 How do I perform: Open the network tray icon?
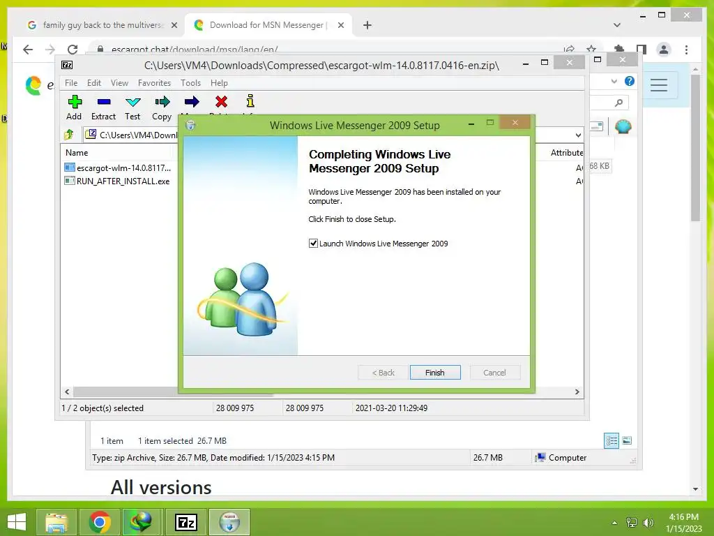(x=632, y=522)
